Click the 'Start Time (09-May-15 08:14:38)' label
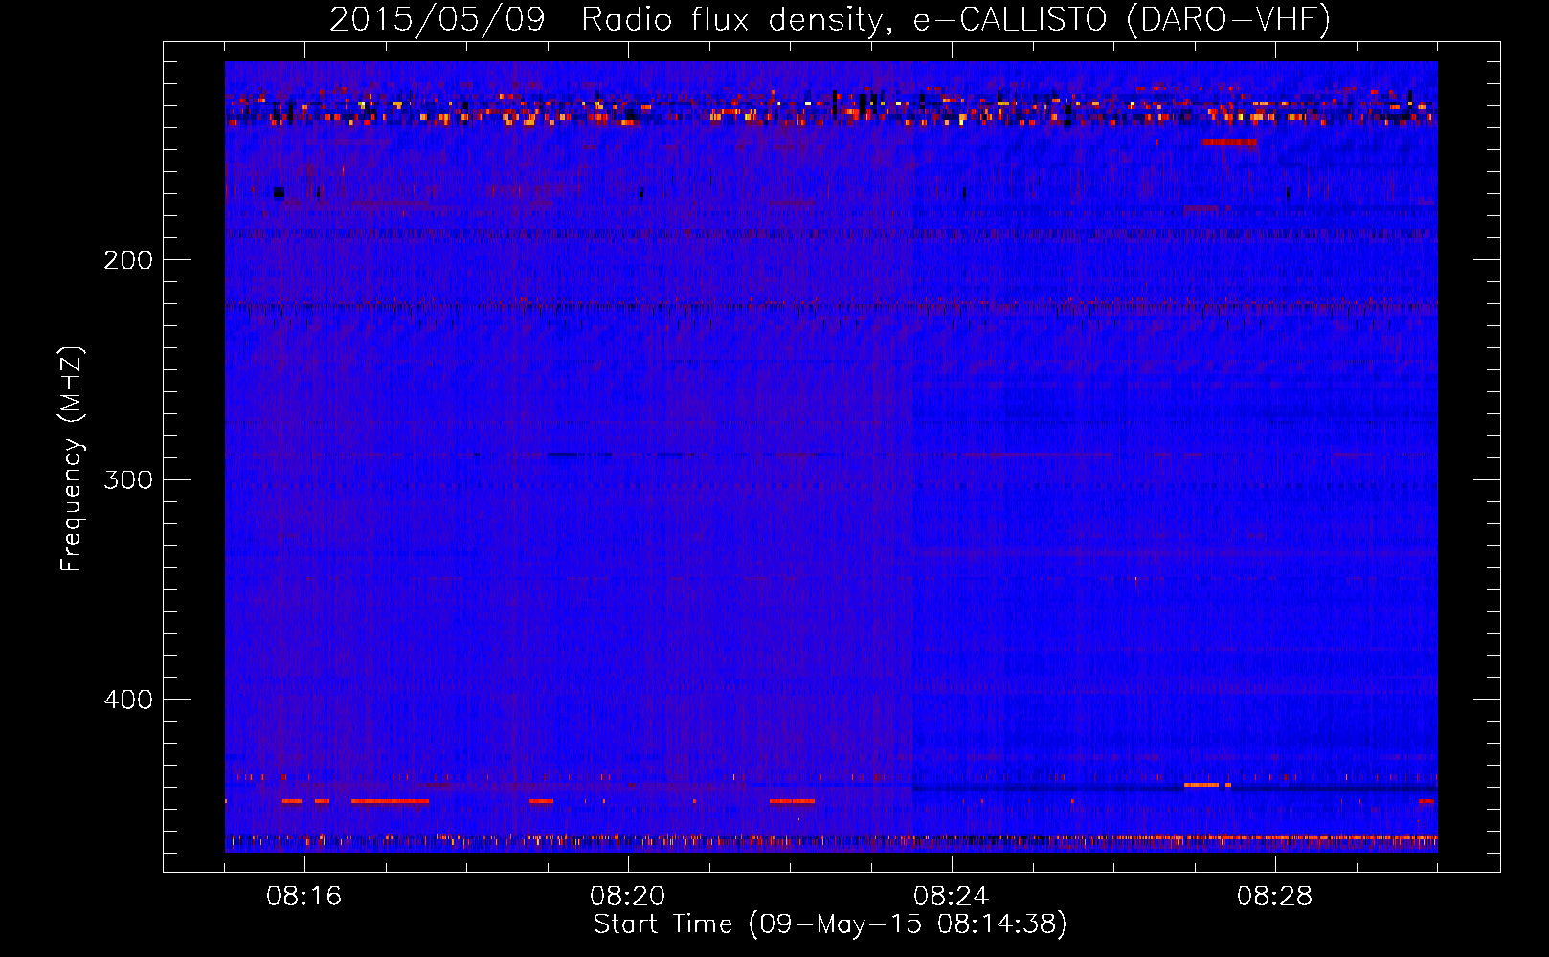1549x957 pixels. (x=830, y=924)
